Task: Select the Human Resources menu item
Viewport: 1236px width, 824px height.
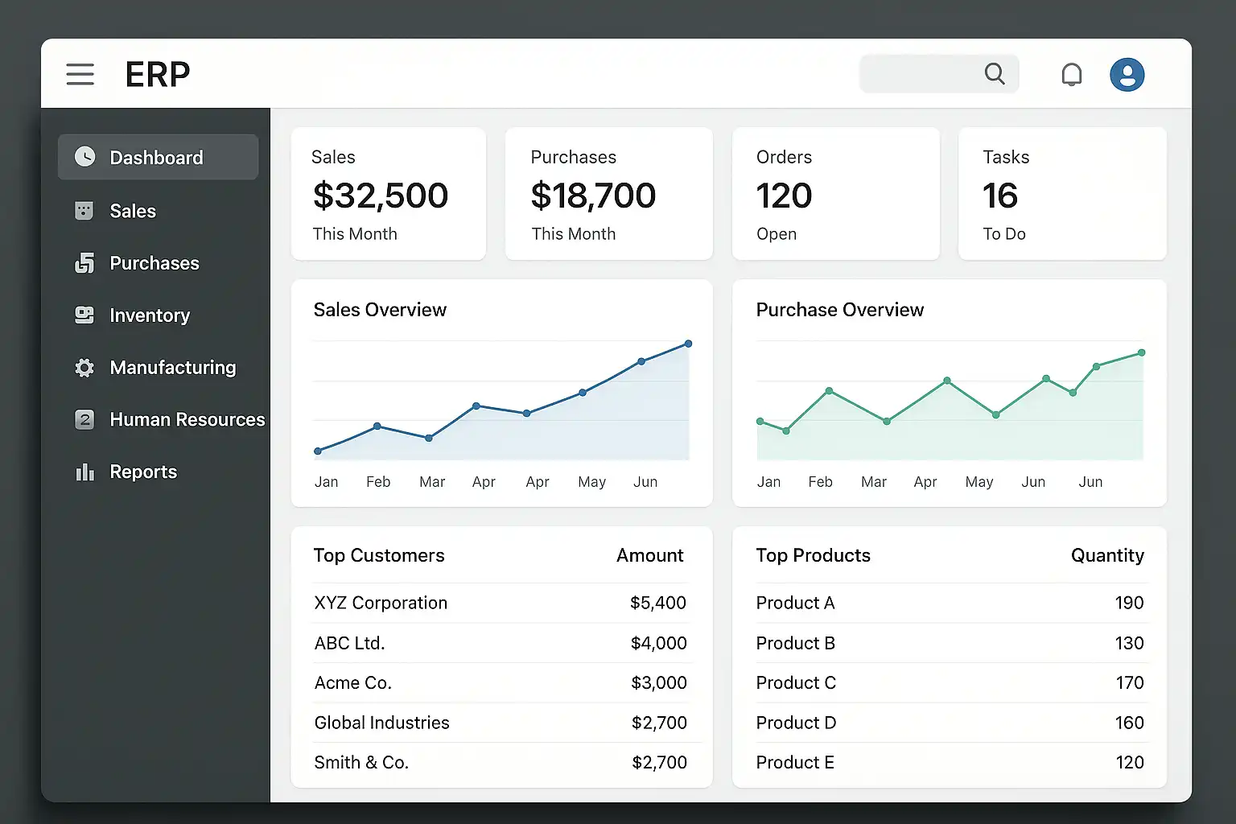Action: point(187,420)
